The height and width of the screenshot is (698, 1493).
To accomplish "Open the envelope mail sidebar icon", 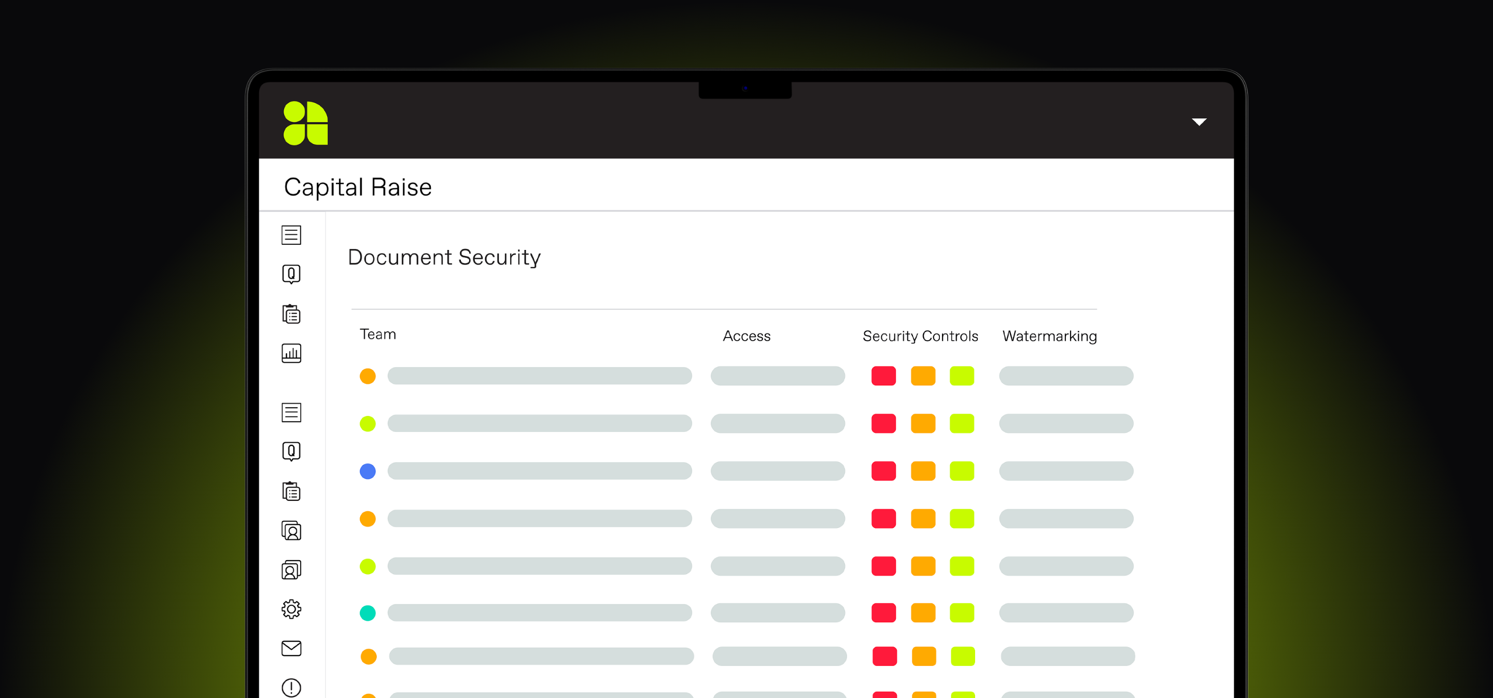I will 291,648.
